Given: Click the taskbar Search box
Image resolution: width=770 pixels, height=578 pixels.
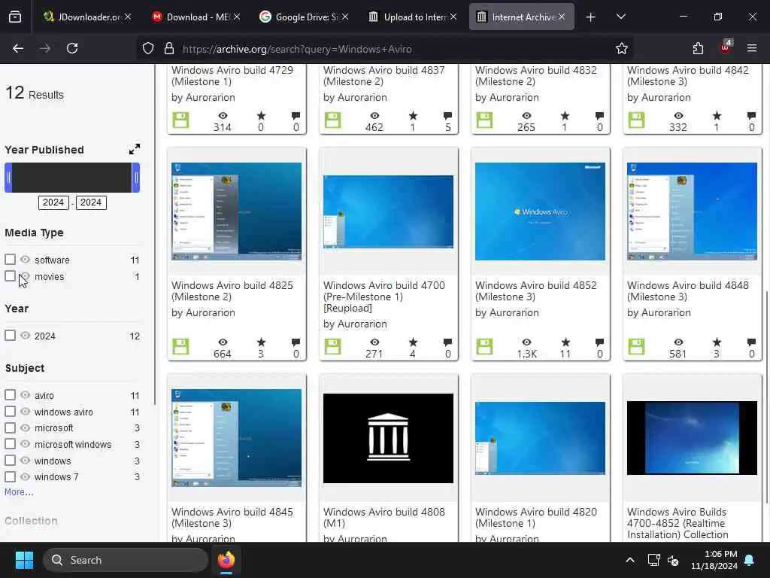Looking at the screenshot, I should 126,560.
